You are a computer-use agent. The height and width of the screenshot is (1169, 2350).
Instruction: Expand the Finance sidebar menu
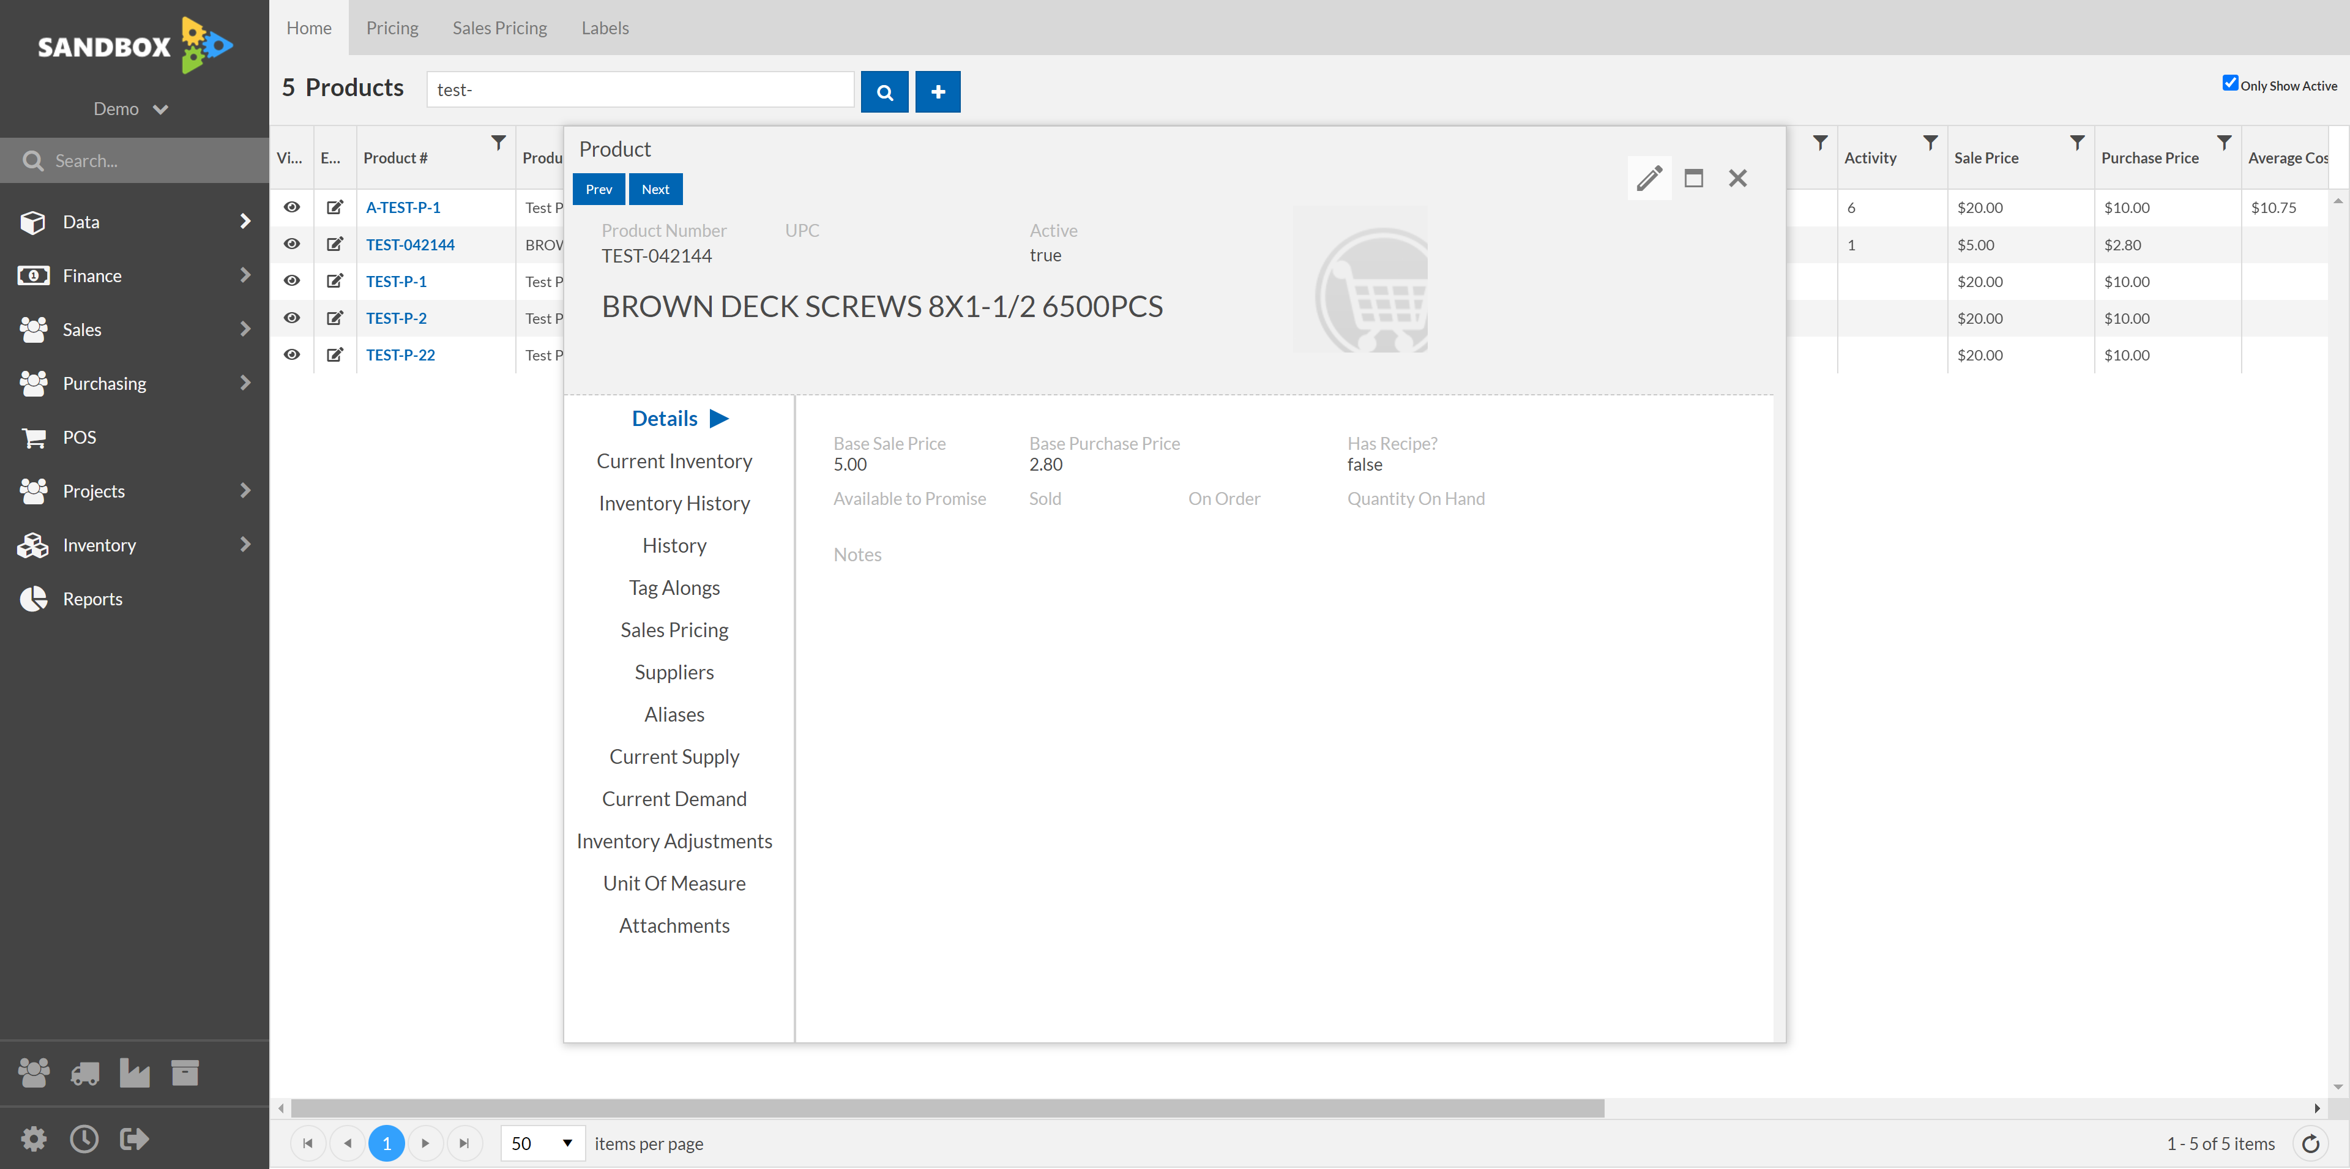click(x=134, y=275)
